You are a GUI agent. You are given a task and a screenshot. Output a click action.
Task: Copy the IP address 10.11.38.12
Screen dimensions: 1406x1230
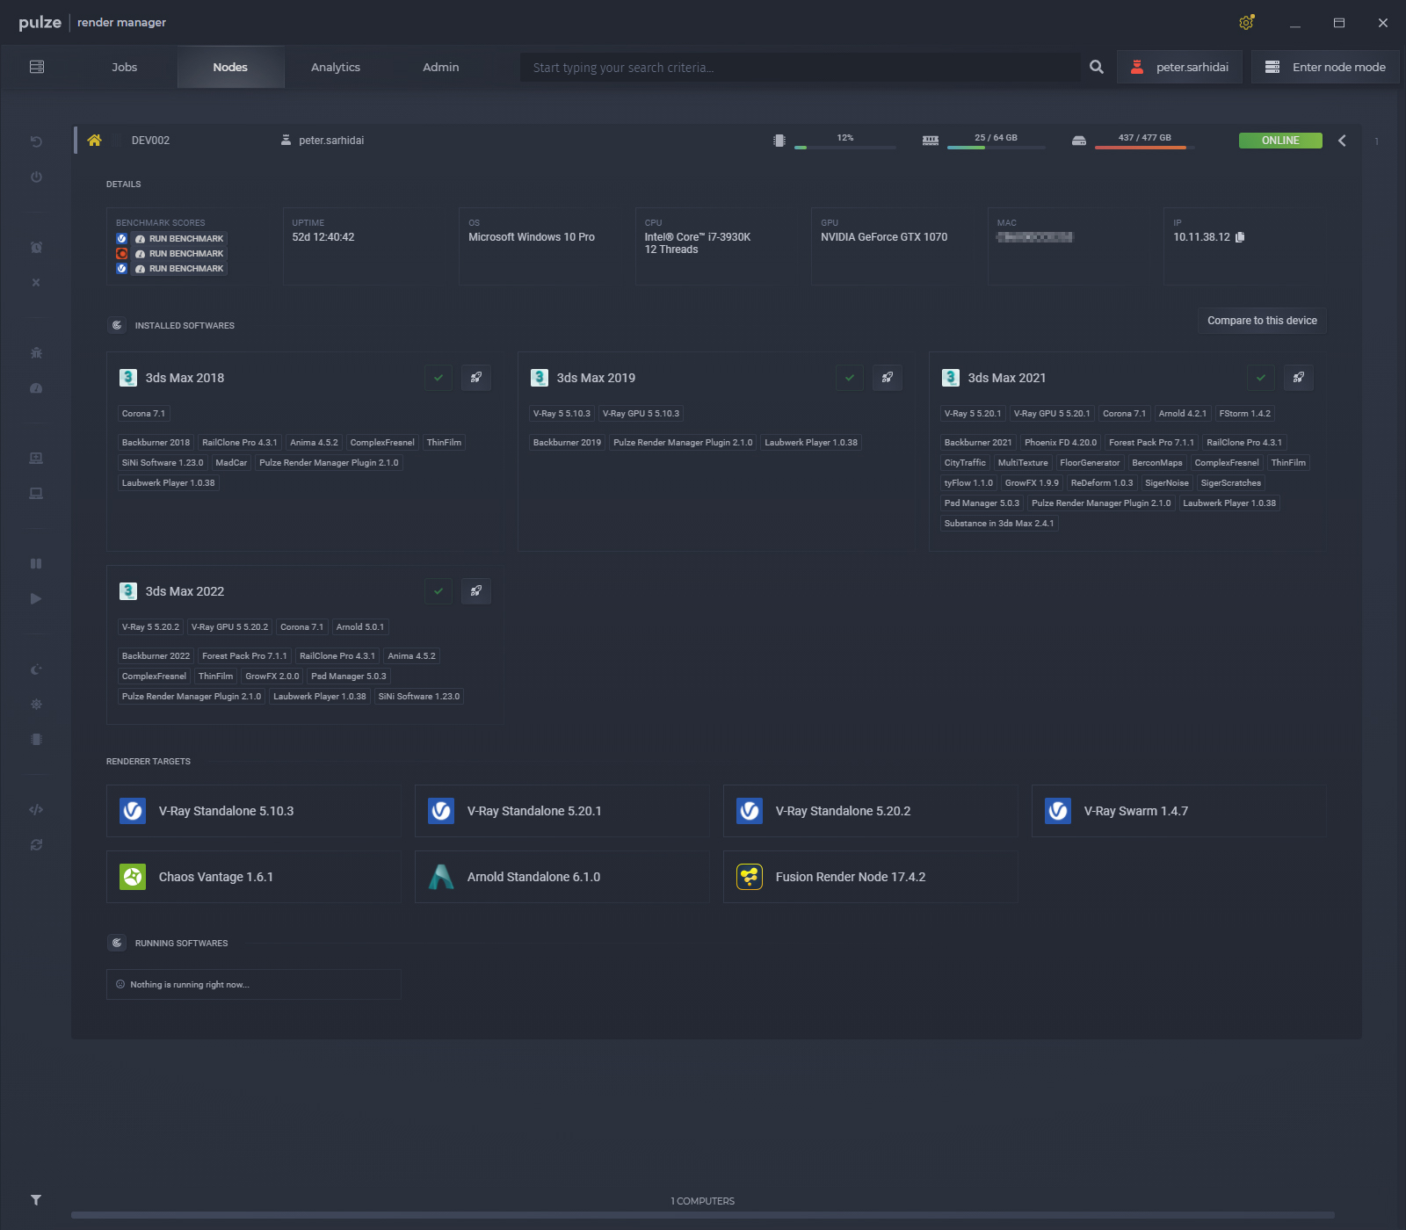point(1240,237)
